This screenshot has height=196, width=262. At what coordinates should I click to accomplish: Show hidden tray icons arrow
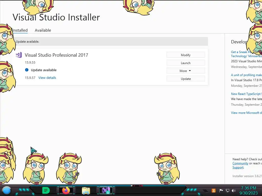coord(205,191)
